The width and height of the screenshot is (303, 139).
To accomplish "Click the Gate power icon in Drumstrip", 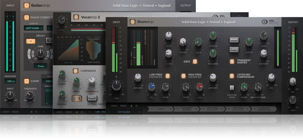I will point(195,62).
